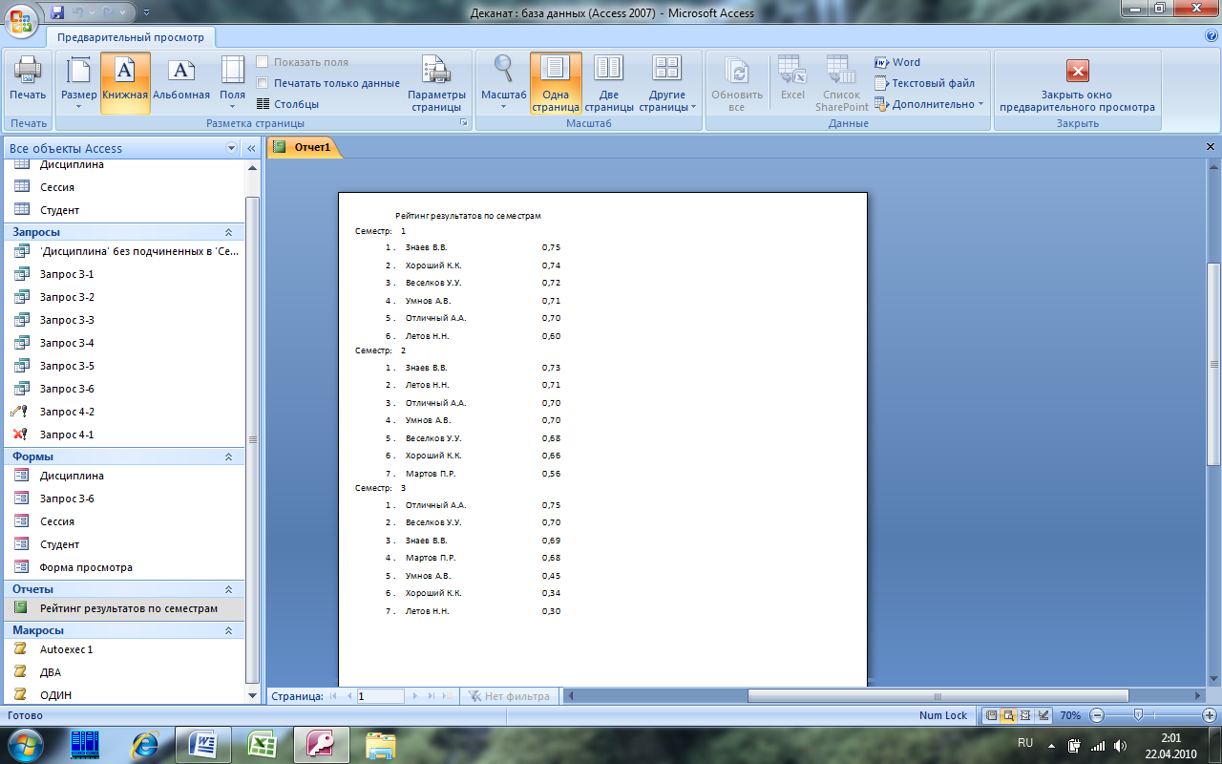
Task: Select query Запрос 3-1
Action: (x=124, y=274)
